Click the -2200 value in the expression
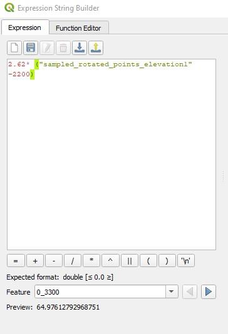The height and width of the screenshot is (334, 228). (x=19, y=74)
